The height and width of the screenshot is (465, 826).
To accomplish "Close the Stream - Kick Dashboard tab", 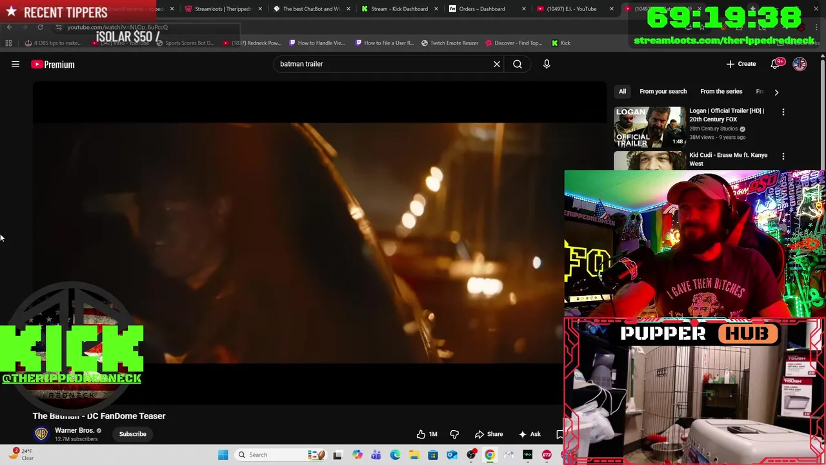I will tap(436, 9).
